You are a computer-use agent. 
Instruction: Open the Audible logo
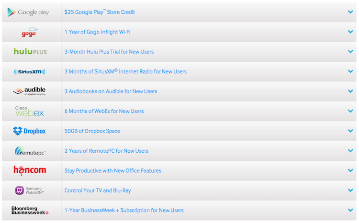29,91
